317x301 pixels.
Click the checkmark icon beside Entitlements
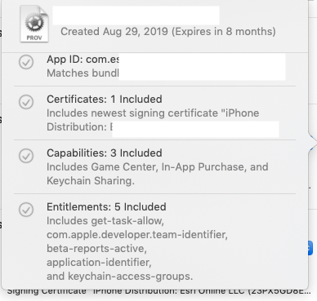tap(26, 210)
